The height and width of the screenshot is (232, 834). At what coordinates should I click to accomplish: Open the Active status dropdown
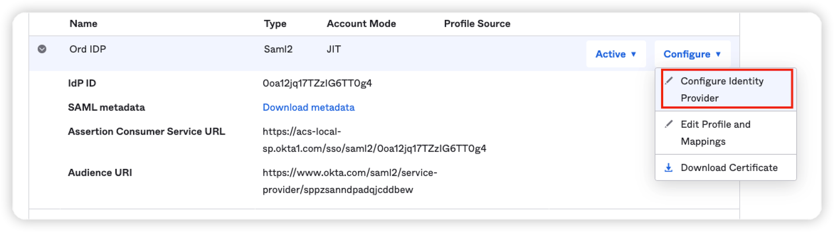click(x=616, y=54)
